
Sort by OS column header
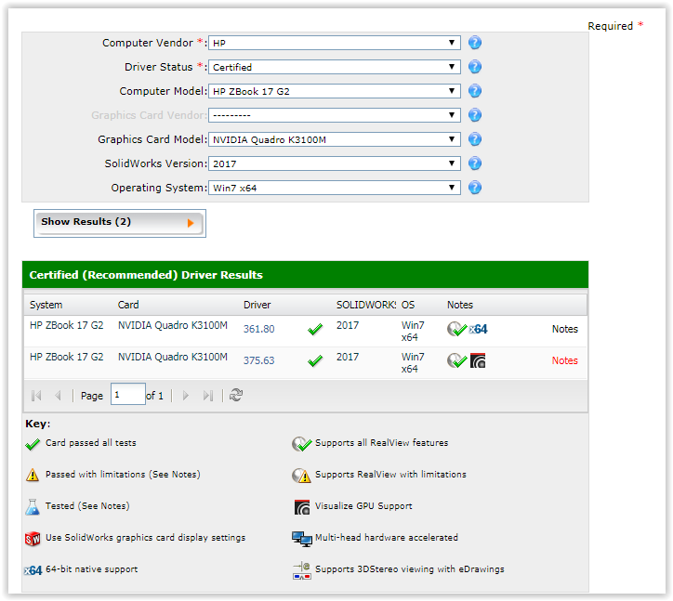[x=408, y=305]
